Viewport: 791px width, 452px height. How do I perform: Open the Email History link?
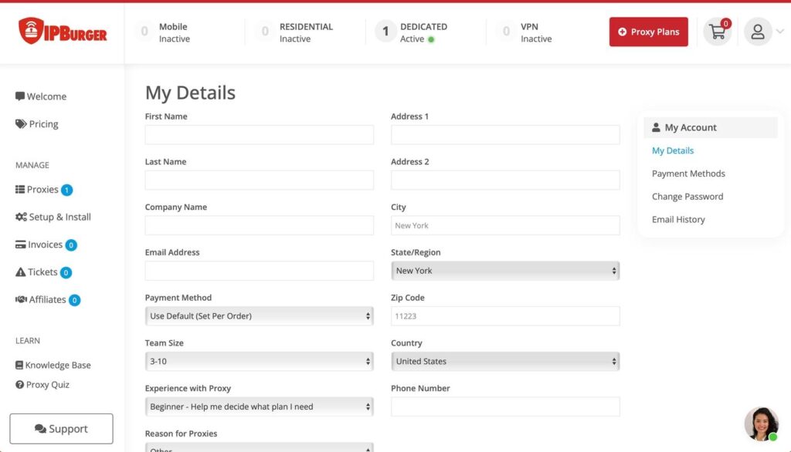click(677, 219)
